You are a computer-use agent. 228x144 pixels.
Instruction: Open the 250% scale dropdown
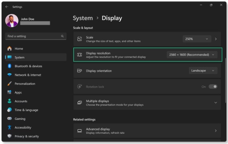click(x=197, y=39)
